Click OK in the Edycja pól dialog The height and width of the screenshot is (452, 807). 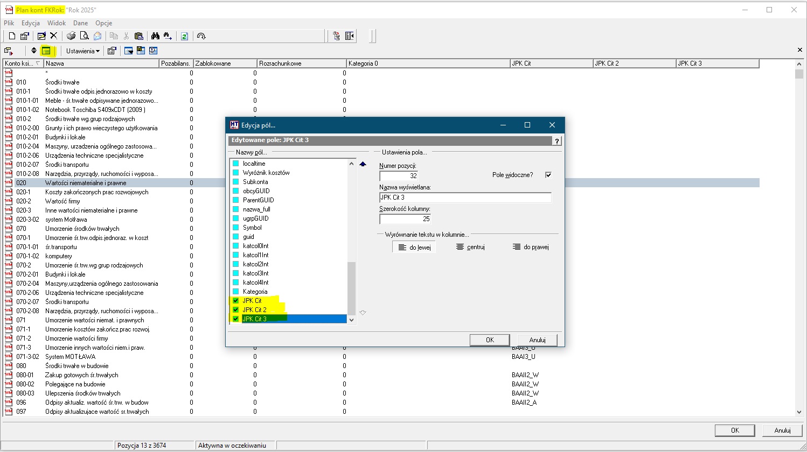click(489, 340)
